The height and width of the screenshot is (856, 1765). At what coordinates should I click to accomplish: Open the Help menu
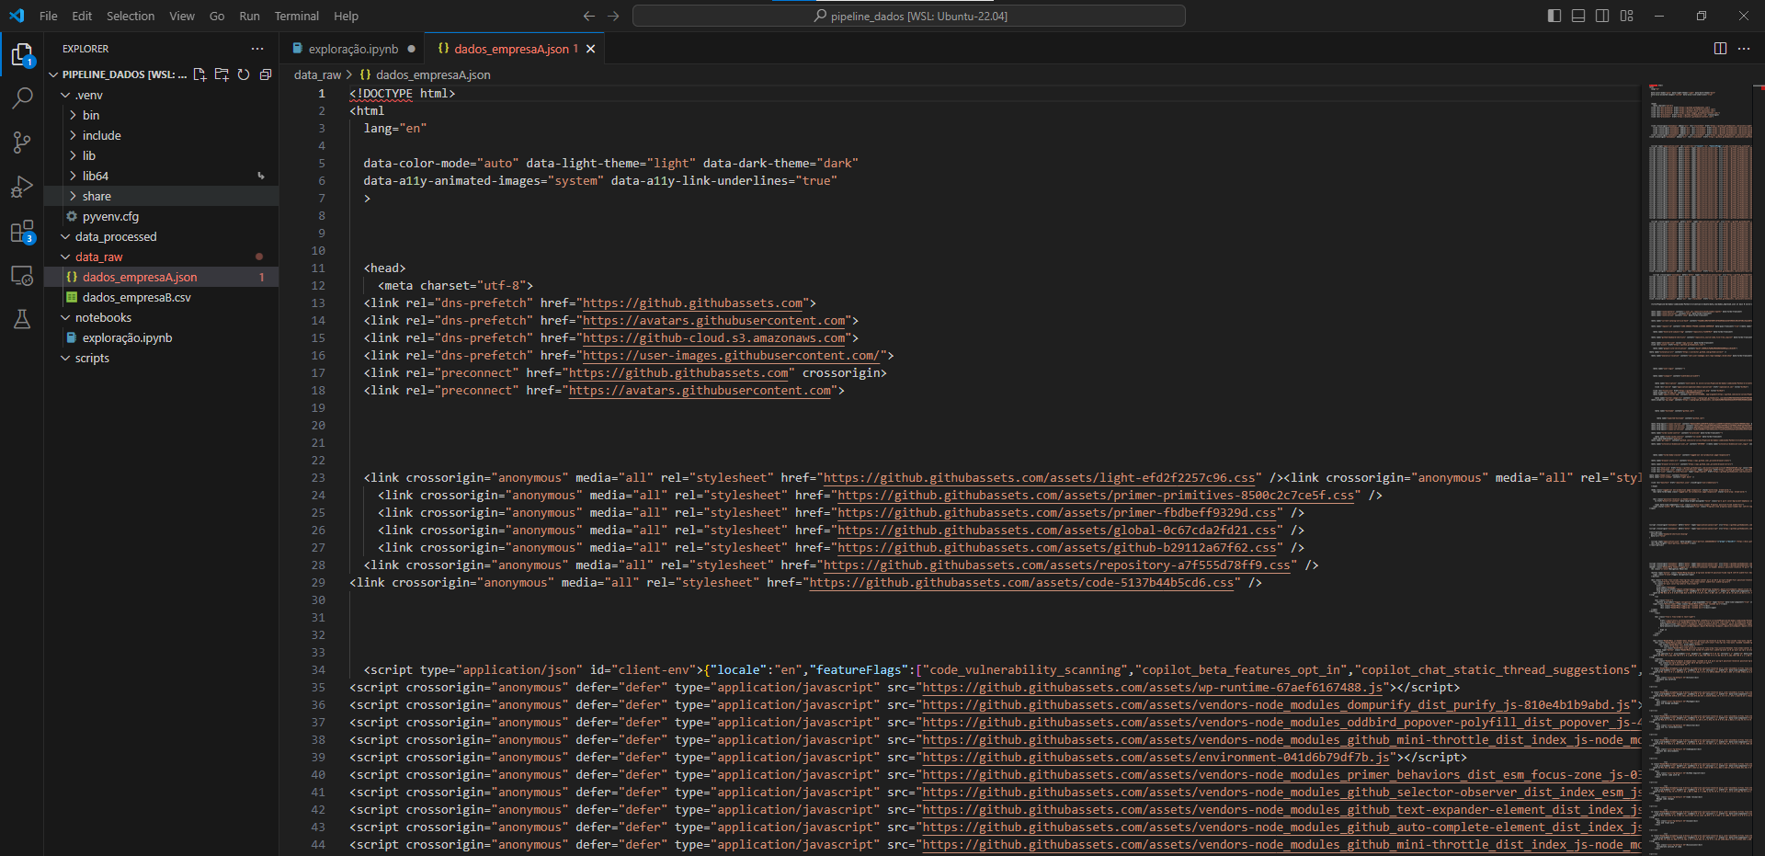[x=346, y=16]
